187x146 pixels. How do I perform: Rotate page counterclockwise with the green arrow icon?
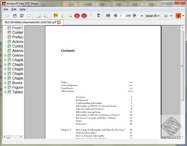39,16
